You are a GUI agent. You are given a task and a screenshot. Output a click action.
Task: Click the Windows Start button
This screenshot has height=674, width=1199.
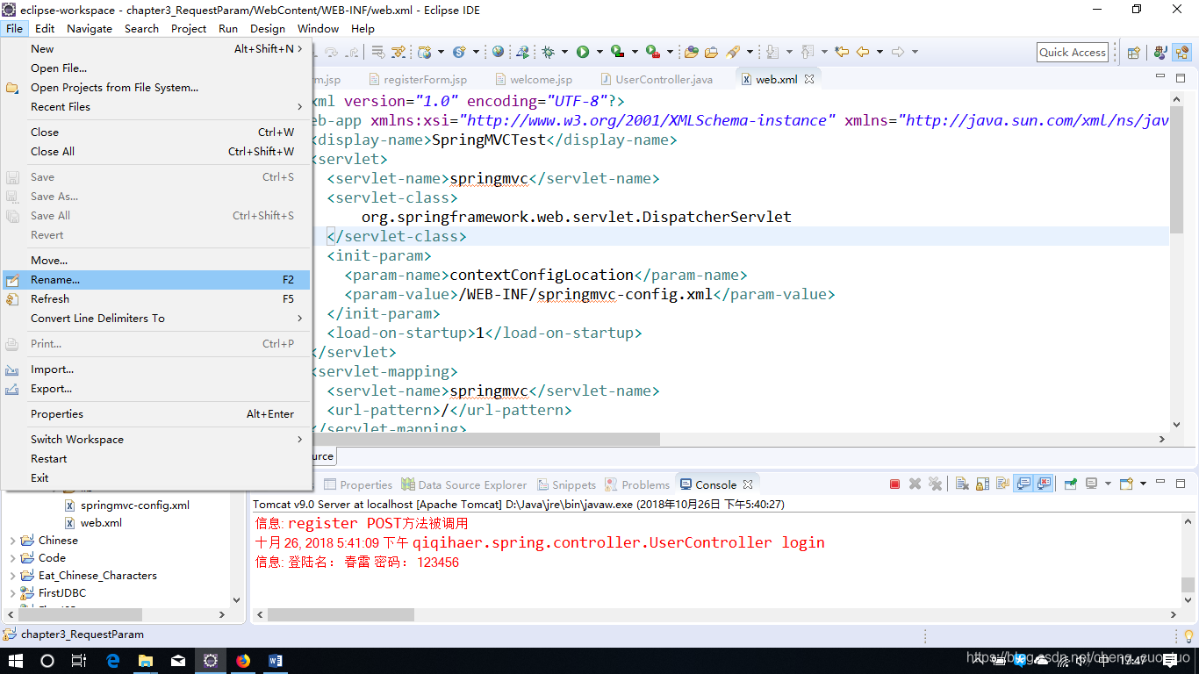point(15,661)
